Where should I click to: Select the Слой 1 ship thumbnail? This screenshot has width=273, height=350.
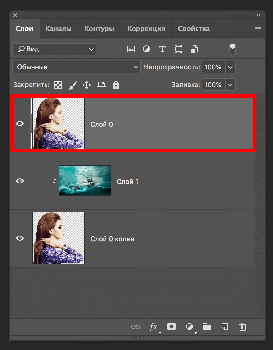(x=85, y=181)
